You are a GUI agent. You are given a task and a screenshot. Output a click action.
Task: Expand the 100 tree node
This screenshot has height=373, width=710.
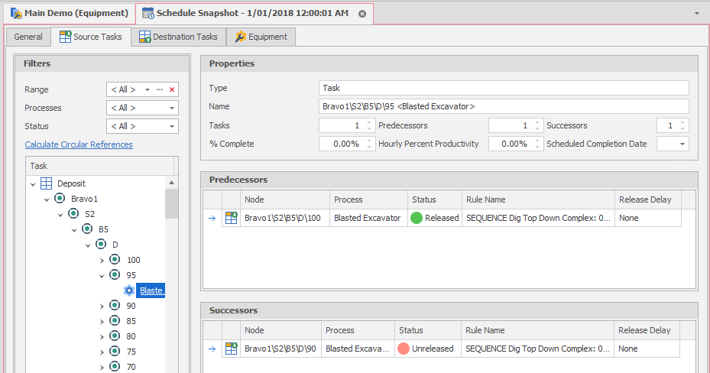pos(102,261)
